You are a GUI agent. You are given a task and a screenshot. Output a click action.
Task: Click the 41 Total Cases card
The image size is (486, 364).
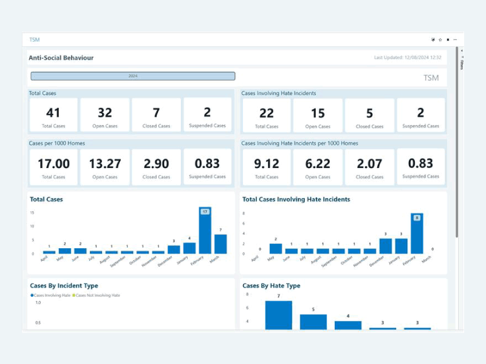[x=53, y=115]
